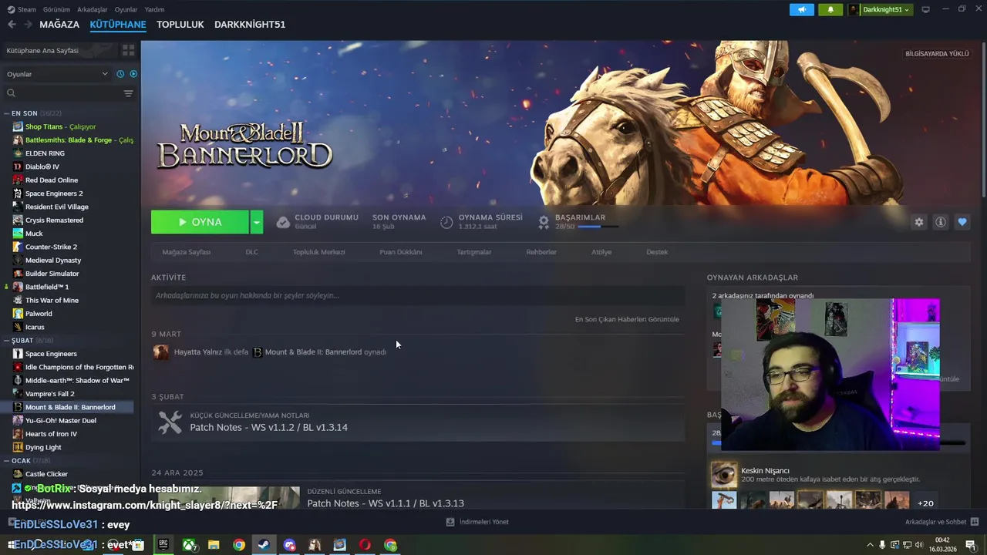Click the Başarımlar progress bar

(x=599, y=227)
